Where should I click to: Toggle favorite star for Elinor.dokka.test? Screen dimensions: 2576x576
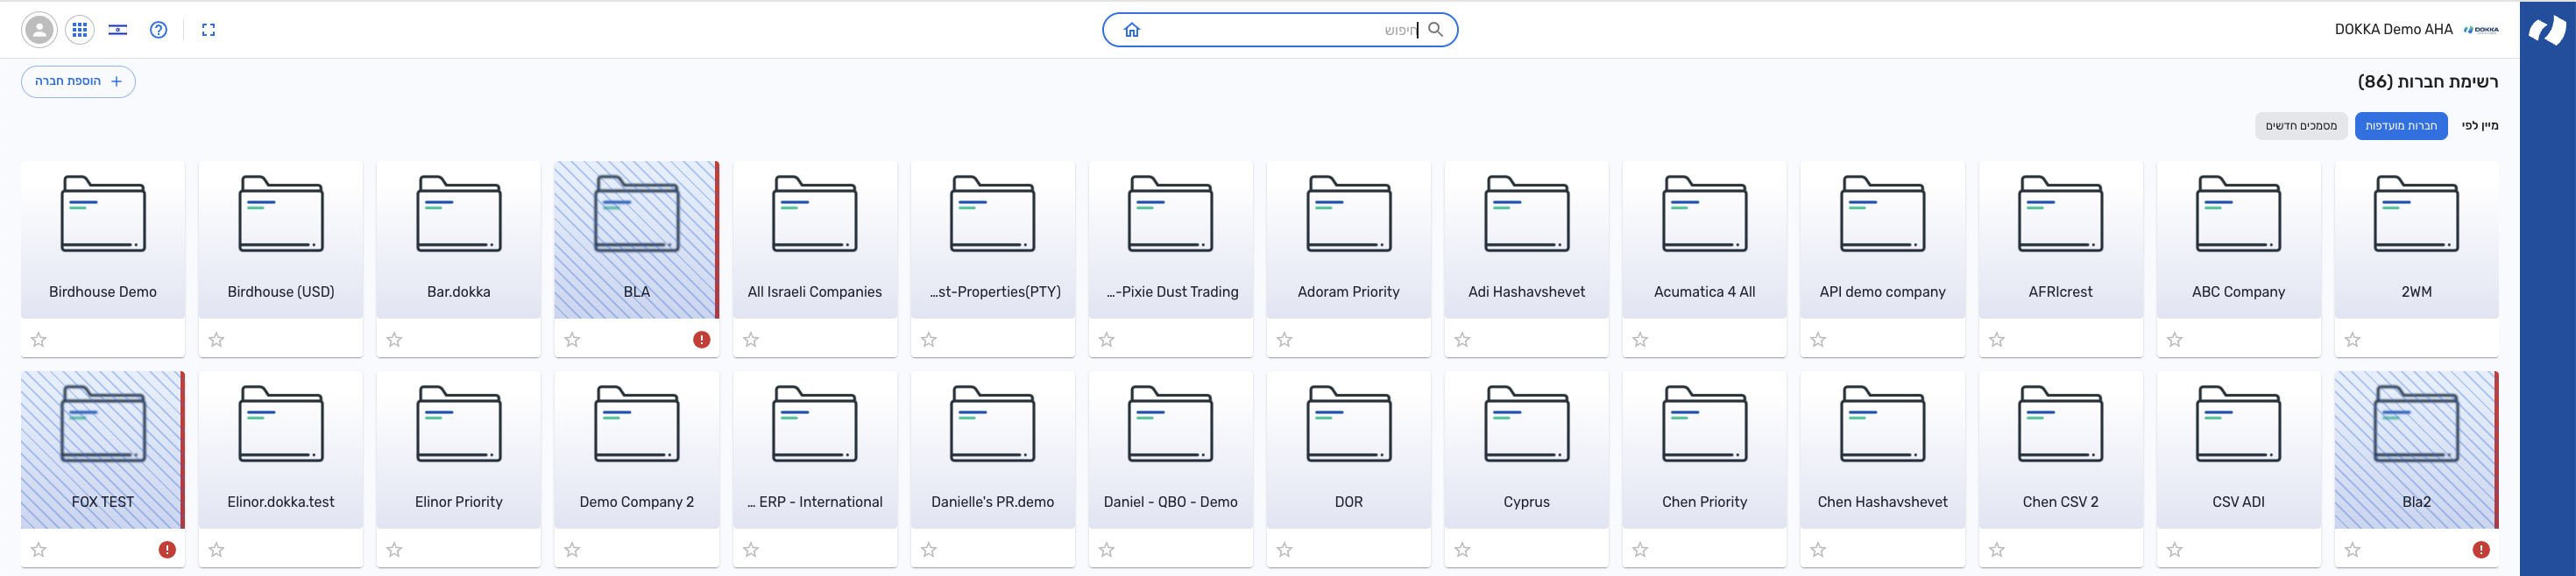coord(217,549)
